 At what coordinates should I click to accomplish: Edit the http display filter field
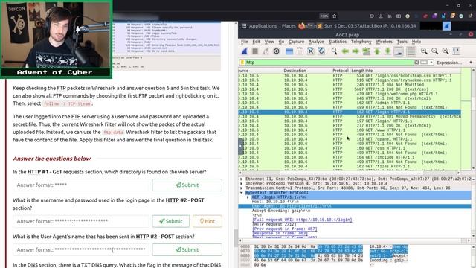(329, 63)
